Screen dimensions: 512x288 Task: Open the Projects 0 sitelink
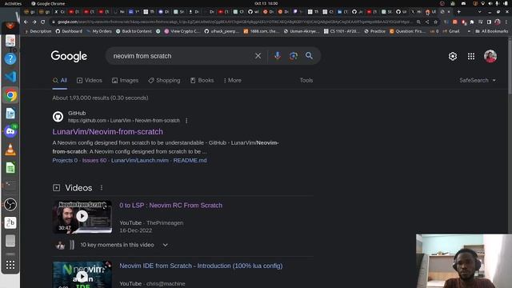coord(65,160)
